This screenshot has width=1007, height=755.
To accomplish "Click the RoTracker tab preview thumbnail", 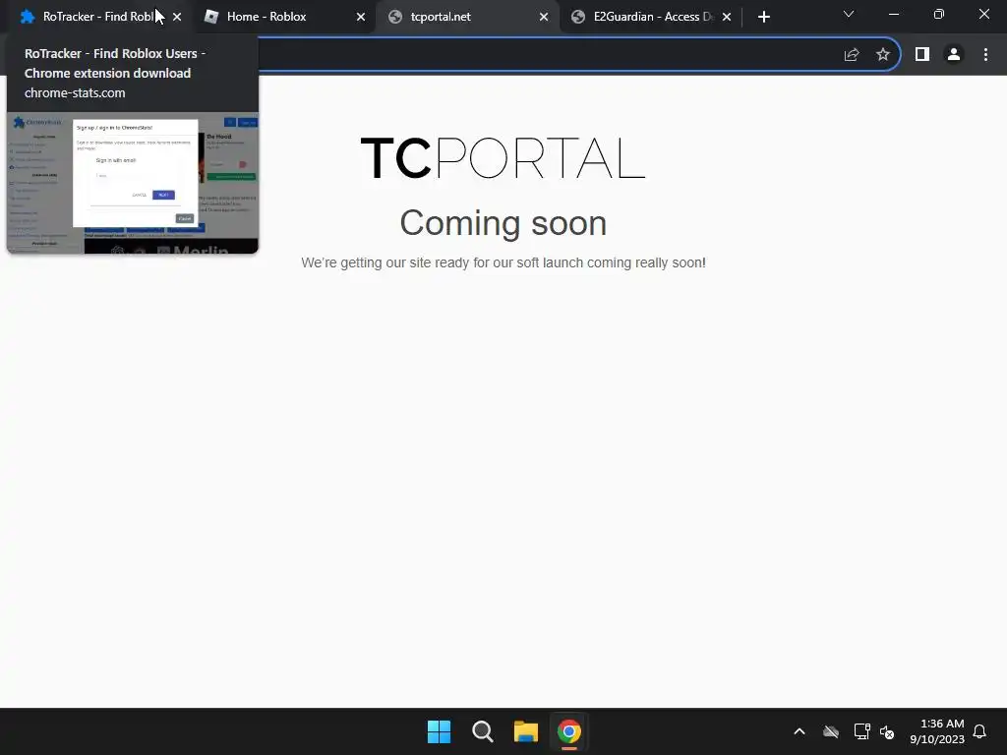I will (x=133, y=183).
